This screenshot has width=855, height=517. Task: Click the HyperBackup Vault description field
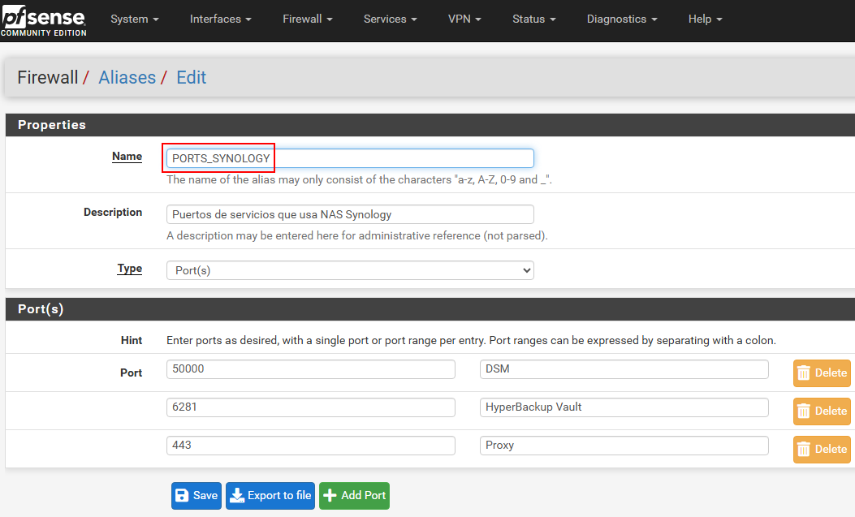[624, 407]
